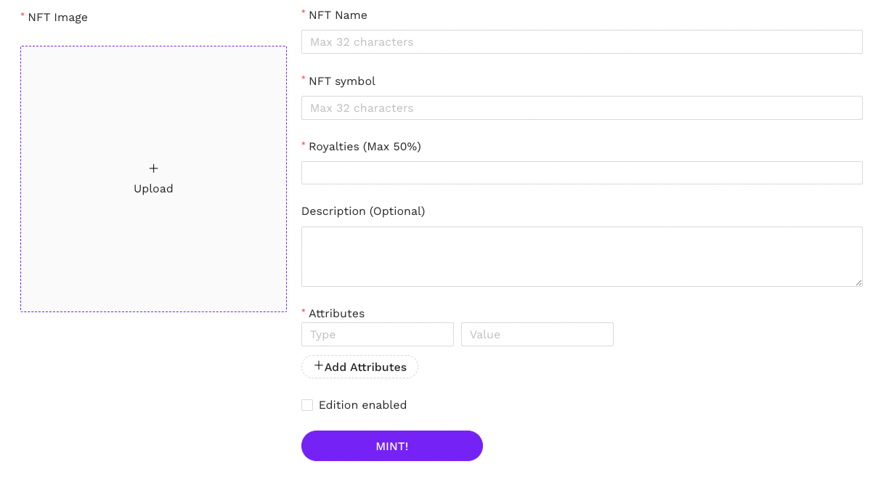Enable the Edition enabled checkbox

pyautogui.click(x=307, y=405)
